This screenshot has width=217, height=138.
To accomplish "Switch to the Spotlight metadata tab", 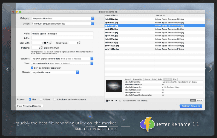I will coord(168,79).
